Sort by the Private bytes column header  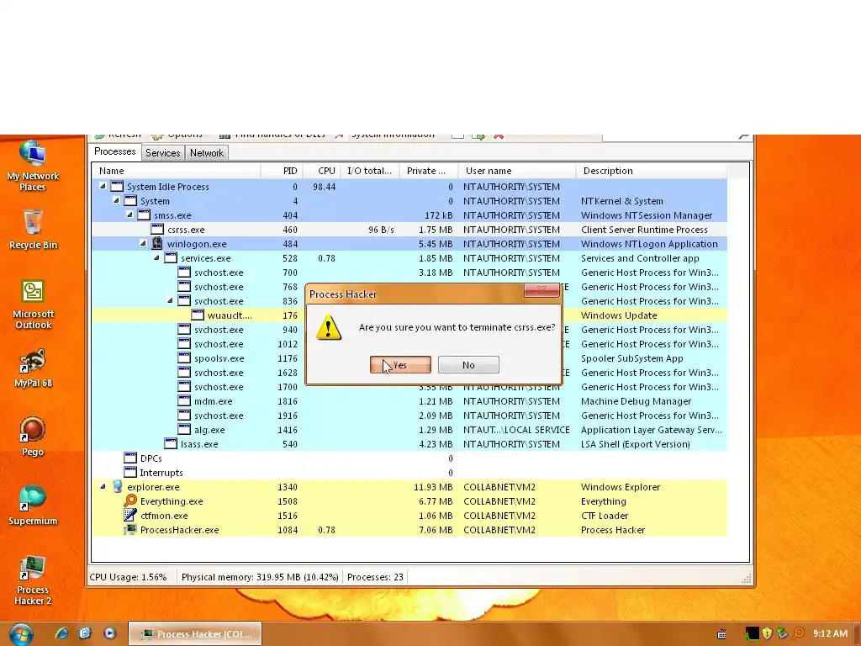click(x=429, y=171)
